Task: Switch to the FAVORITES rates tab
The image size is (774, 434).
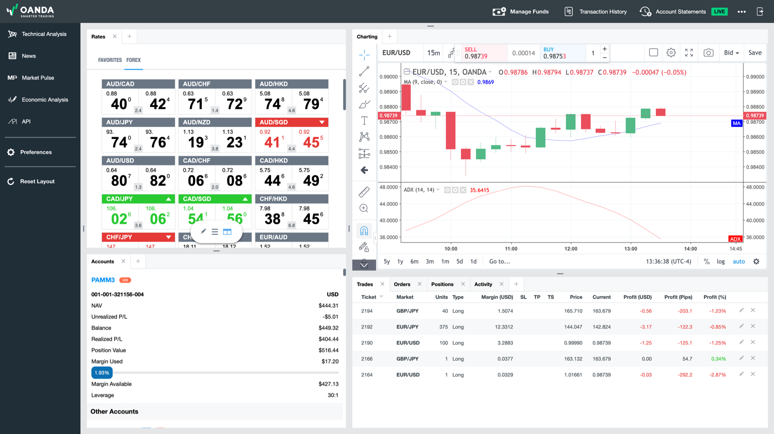Action: pos(110,60)
